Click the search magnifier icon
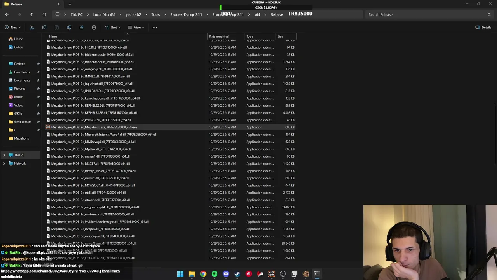The height and width of the screenshot is (280, 497). [489, 14]
